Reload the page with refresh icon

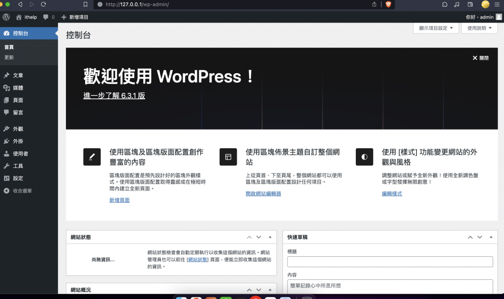[x=43, y=4]
